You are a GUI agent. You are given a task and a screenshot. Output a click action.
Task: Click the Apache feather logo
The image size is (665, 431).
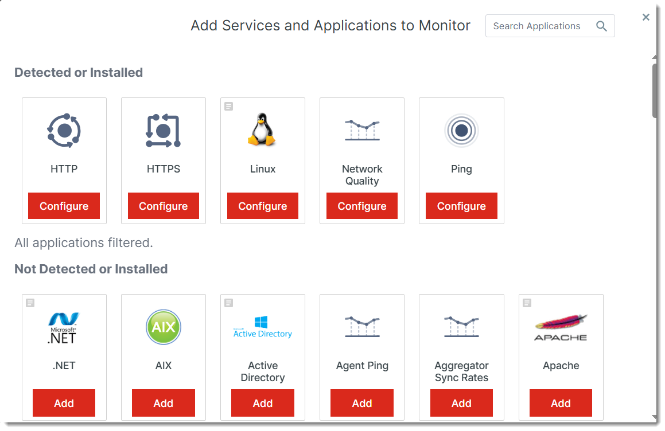tap(561, 327)
